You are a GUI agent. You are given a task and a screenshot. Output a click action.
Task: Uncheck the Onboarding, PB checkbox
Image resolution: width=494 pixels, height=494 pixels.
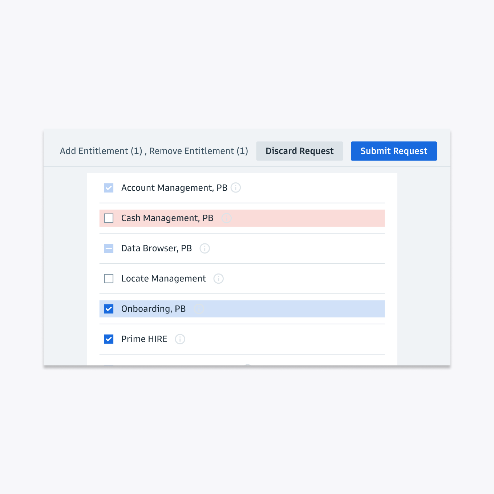click(109, 309)
